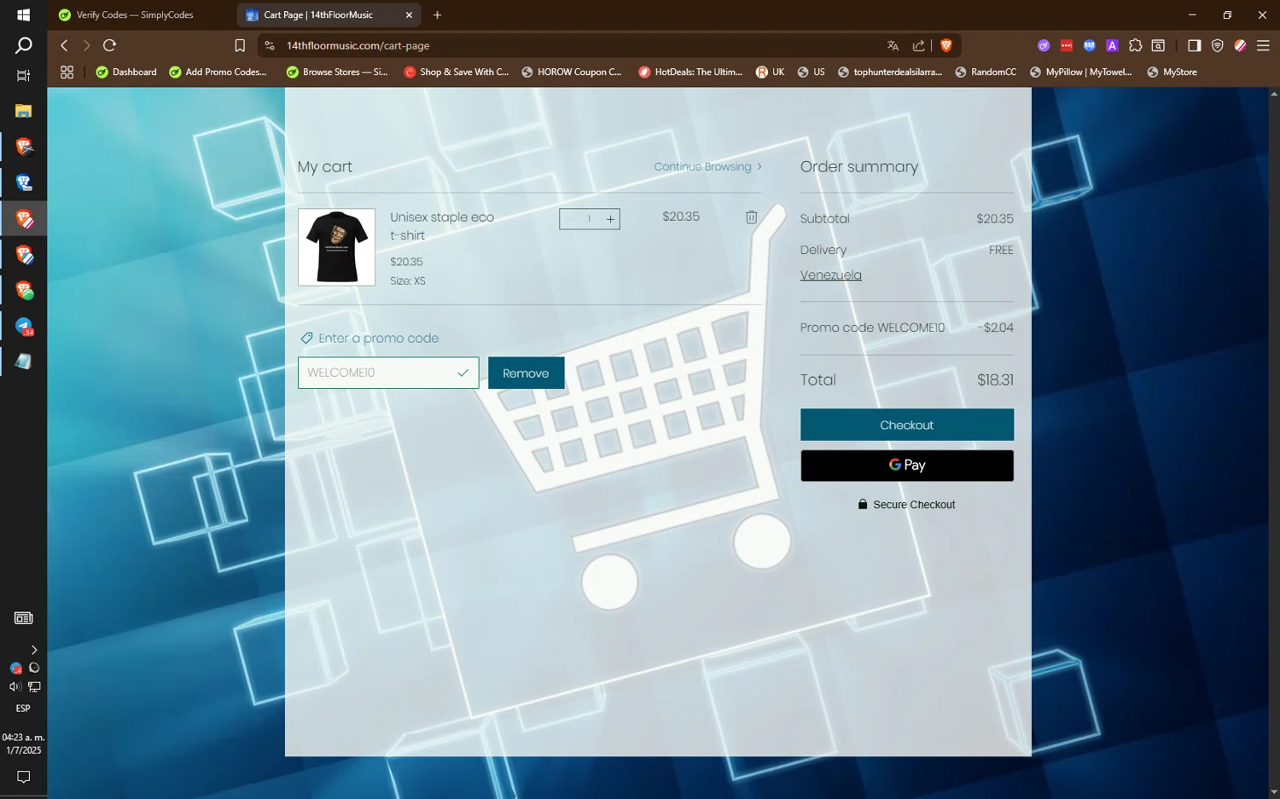
Task: Change delivery country Venezuela
Action: click(x=830, y=275)
